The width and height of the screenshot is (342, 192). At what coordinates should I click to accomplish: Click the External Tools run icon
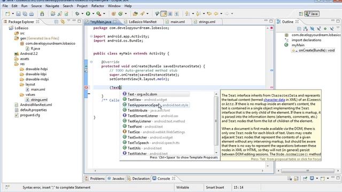click(x=99, y=14)
